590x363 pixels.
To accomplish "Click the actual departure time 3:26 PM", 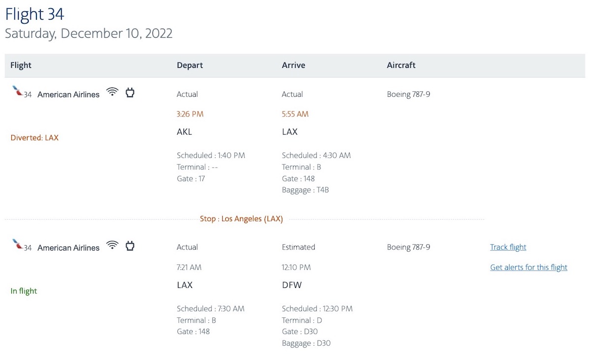I will (190, 114).
